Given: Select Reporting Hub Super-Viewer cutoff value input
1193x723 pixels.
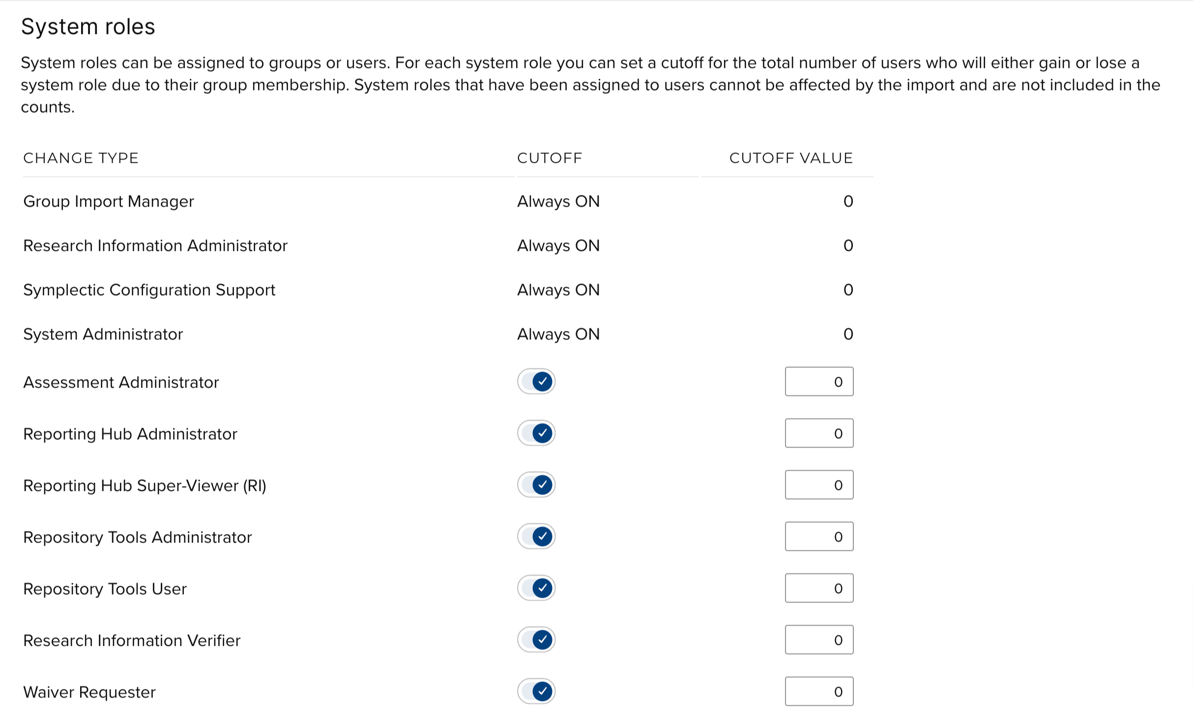Looking at the screenshot, I should 819,485.
